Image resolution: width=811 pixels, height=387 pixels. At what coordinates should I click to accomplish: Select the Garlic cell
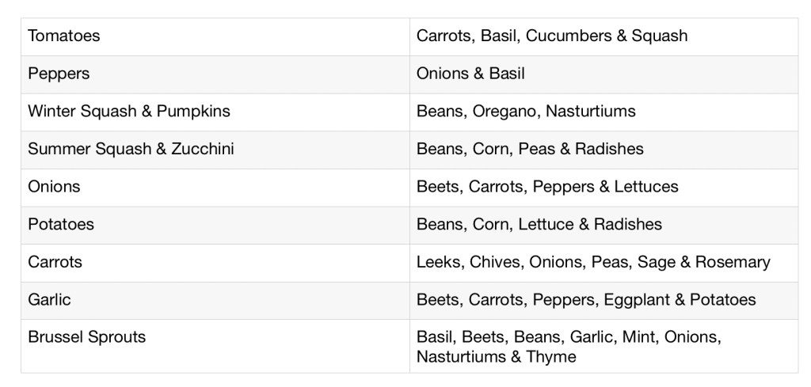(49, 299)
